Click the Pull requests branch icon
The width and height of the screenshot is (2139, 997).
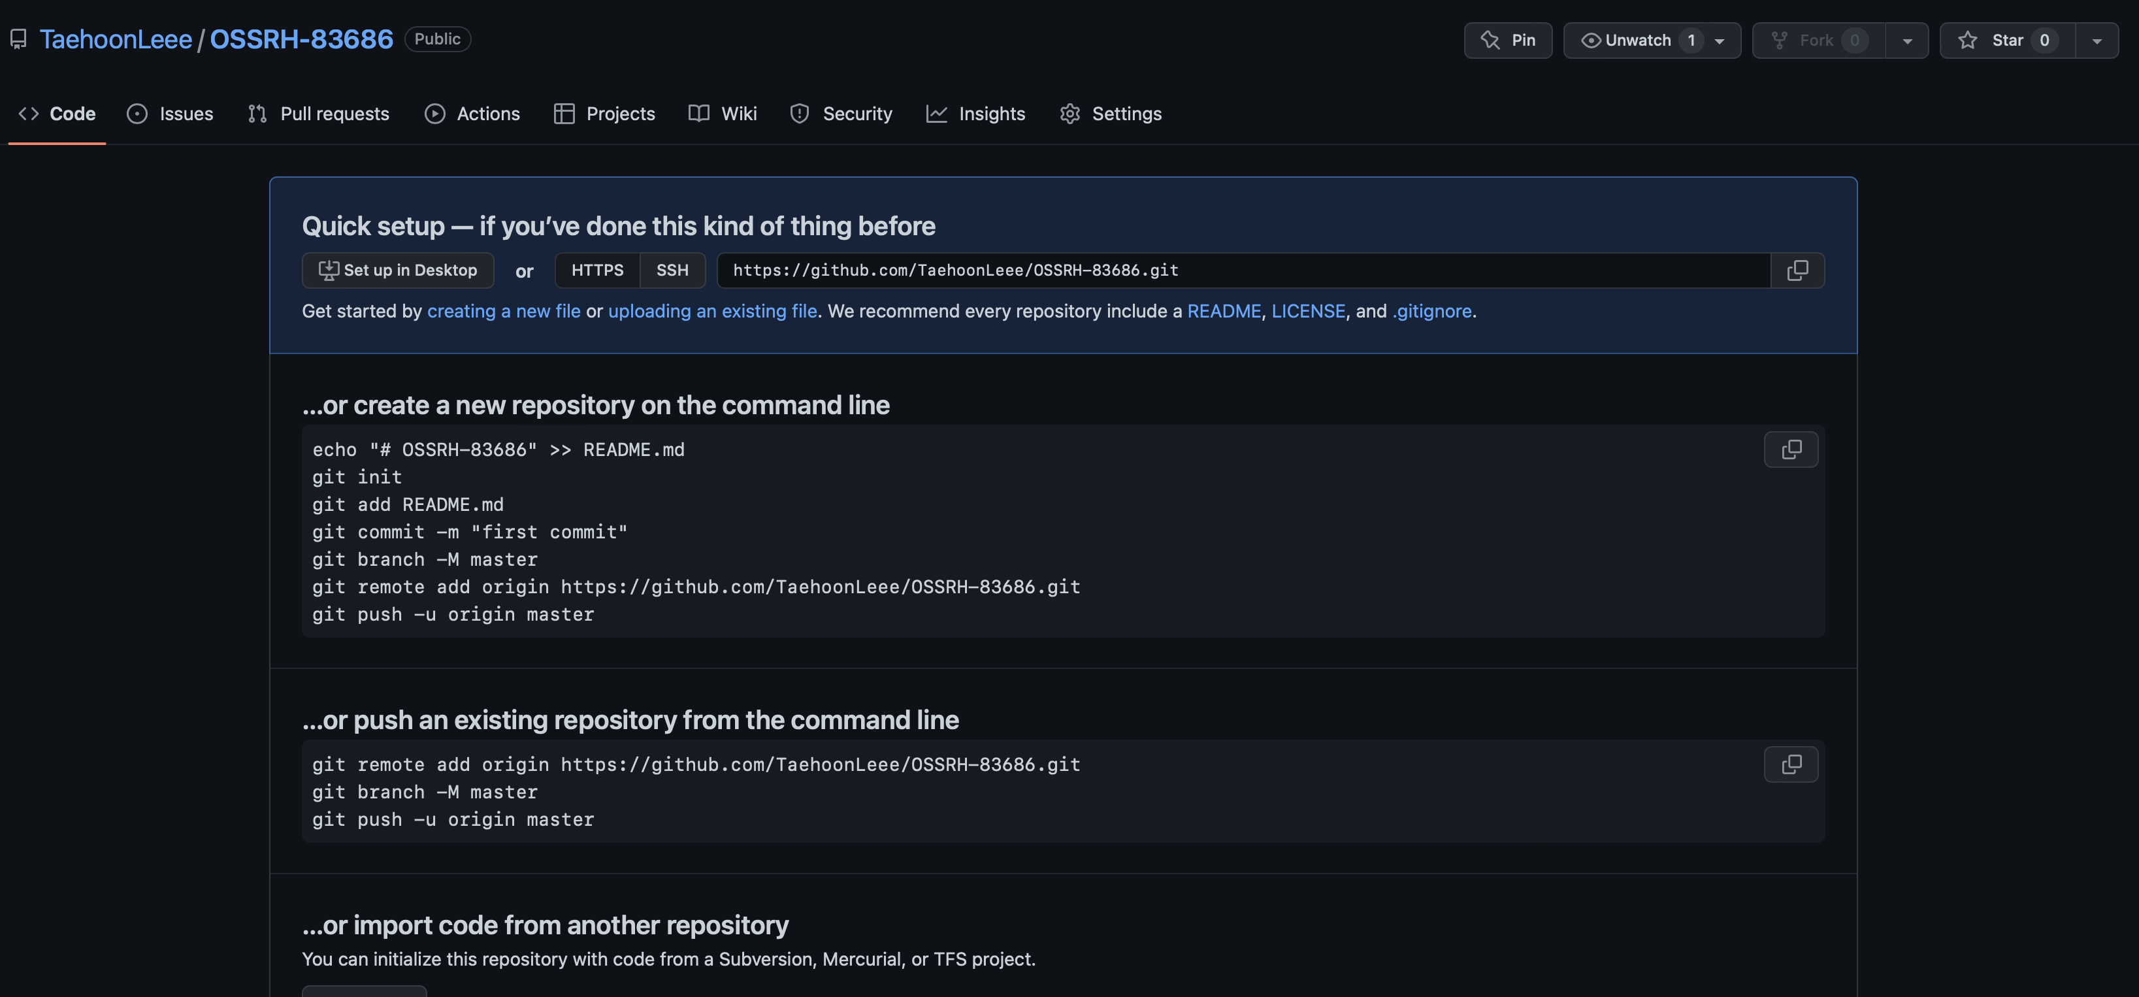tap(257, 114)
